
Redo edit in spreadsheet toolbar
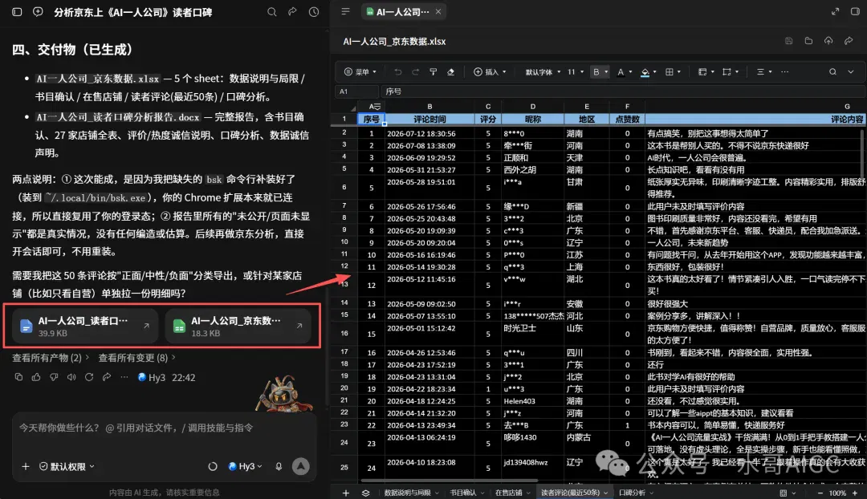click(415, 72)
